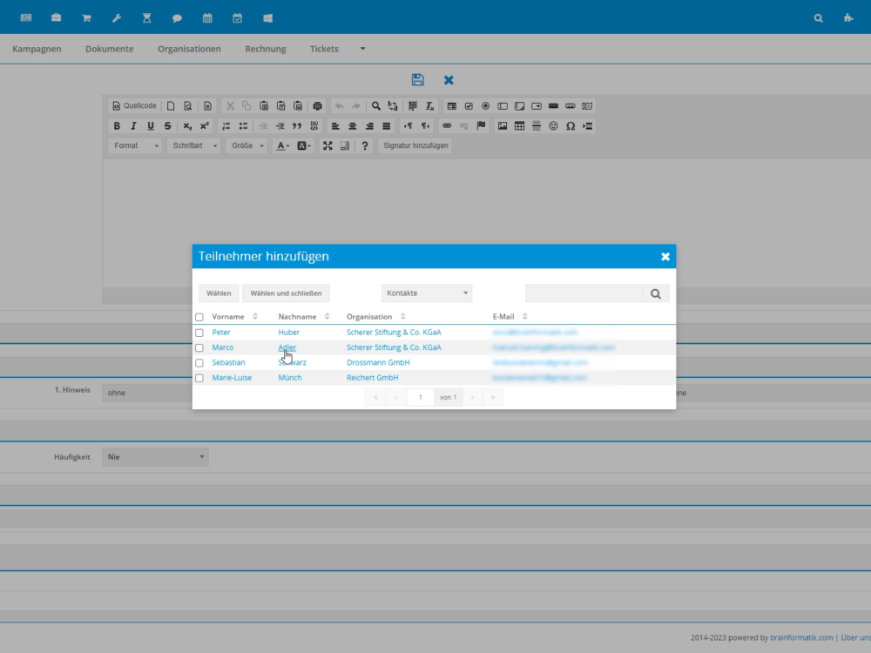Viewport: 871px width, 653px height.
Task: Click the wrench icon in top bar
Action: (x=117, y=17)
